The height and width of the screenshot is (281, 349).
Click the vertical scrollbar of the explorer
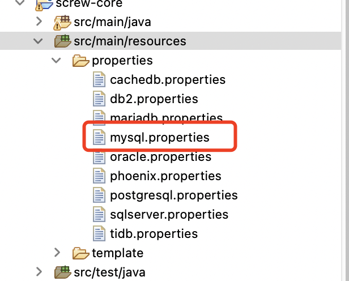pos(346,140)
